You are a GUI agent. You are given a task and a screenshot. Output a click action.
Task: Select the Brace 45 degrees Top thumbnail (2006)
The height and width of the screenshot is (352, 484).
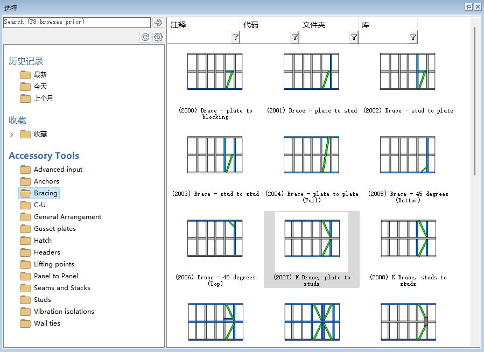pos(215,238)
